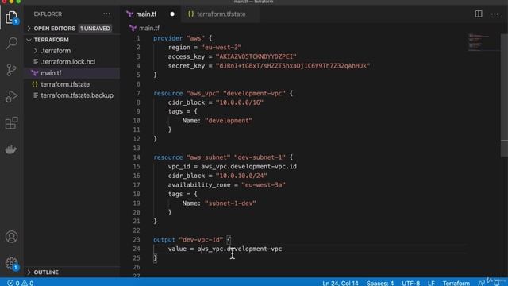This screenshot has height=286, width=508.
Task: Open the notifications bell in status bar
Action: 497,283
